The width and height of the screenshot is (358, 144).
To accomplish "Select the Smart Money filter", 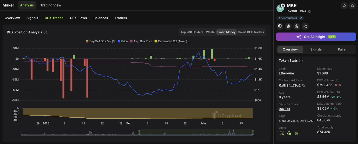I will tap(226, 32).
